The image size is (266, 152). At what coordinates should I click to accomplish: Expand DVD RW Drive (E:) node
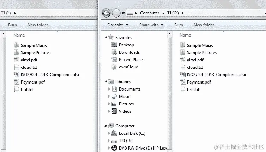coord(109,148)
